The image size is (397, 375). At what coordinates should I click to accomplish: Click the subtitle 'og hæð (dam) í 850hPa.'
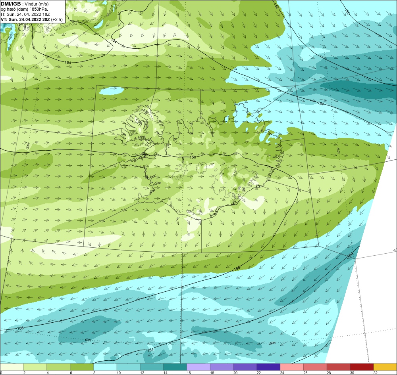(x=24, y=9)
